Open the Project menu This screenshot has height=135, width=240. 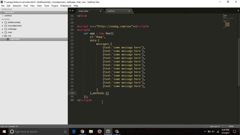tap(55, 6)
